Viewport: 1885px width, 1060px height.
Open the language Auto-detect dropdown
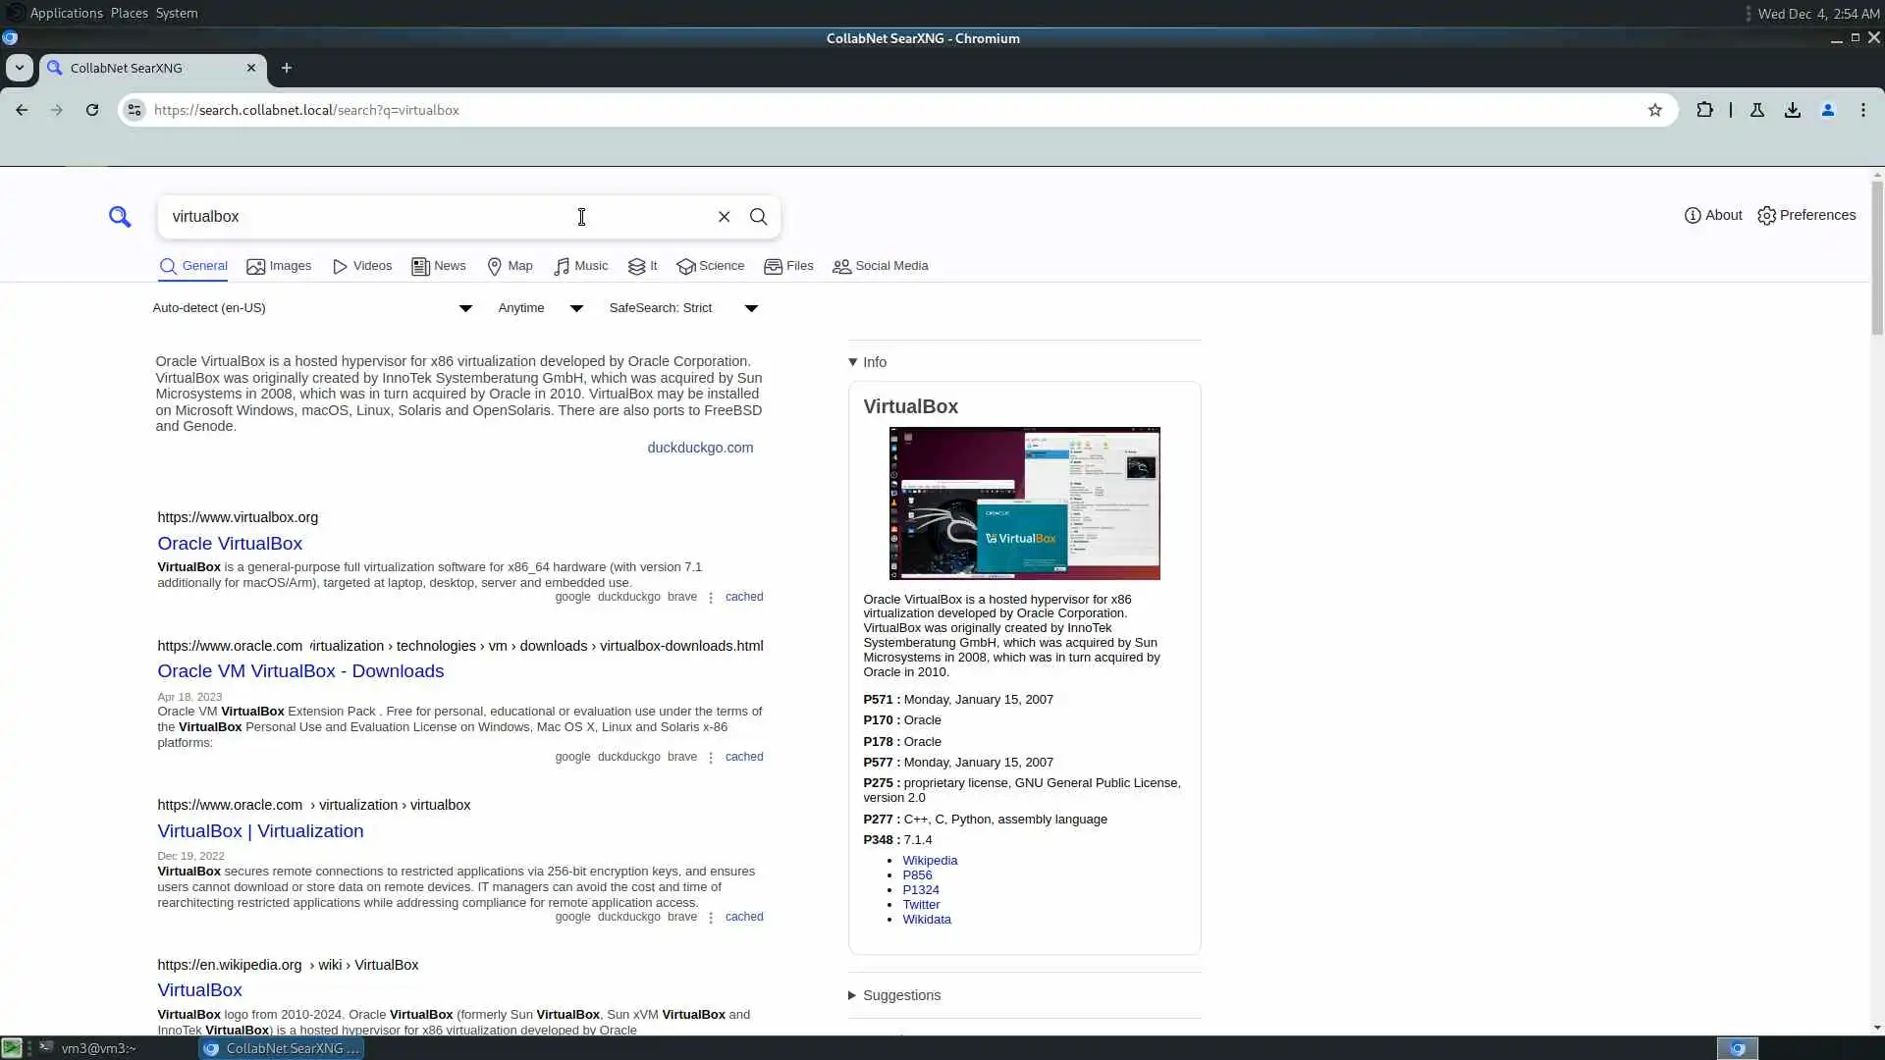(312, 308)
